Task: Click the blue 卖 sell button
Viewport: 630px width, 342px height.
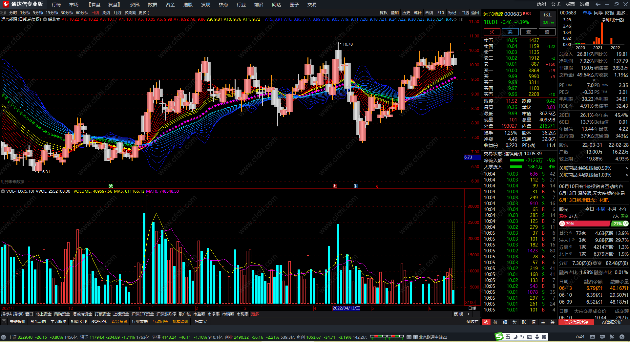Action: point(510,32)
